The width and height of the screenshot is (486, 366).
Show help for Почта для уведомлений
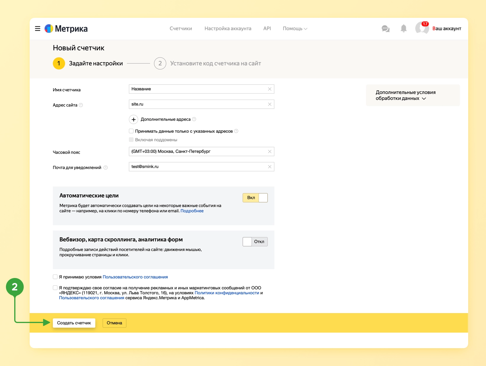click(x=105, y=167)
